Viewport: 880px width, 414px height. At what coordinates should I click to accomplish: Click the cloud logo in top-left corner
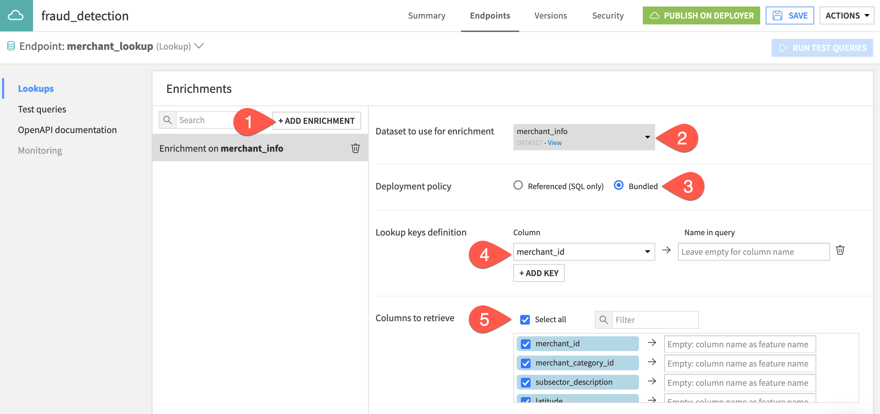pos(16,15)
